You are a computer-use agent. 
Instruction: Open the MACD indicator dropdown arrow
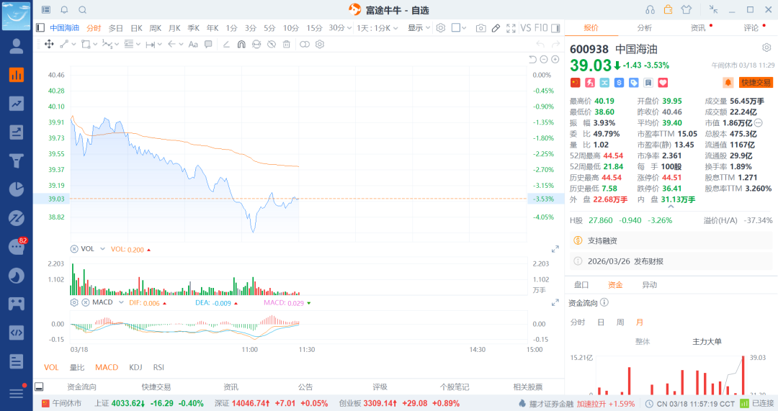(x=121, y=302)
